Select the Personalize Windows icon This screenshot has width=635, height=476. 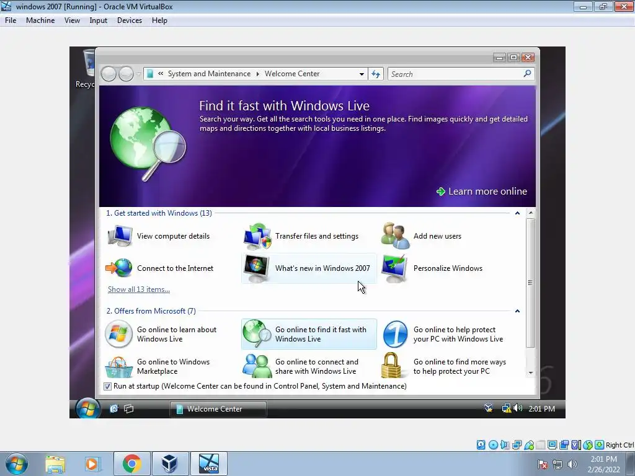point(395,268)
